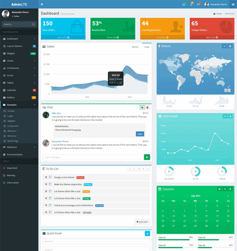Zoom out on the world map
The width and height of the screenshot is (237, 251).
pos(229,90)
